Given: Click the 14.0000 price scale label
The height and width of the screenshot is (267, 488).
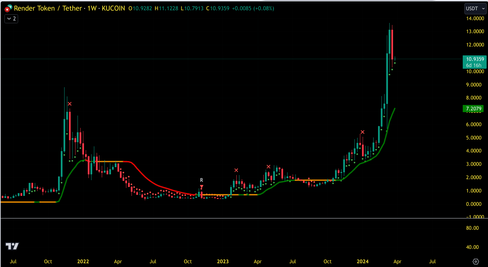Looking at the screenshot, I should coord(474,18).
